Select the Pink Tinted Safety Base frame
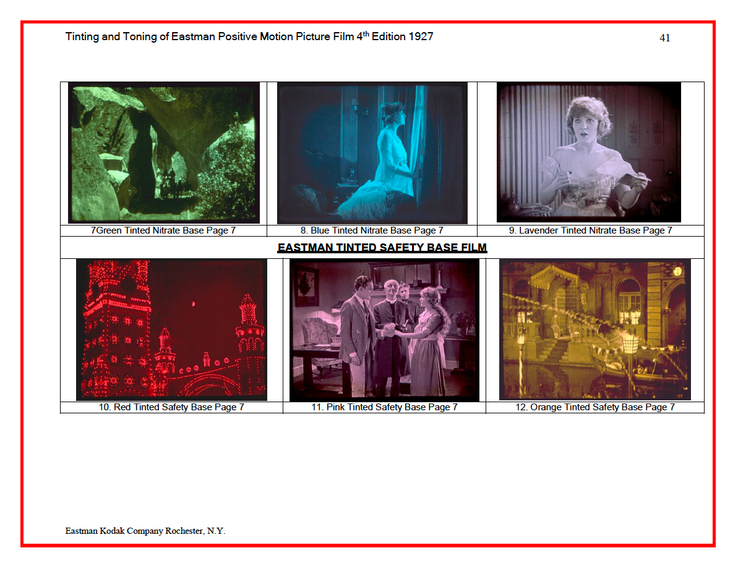The width and height of the screenshot is (738, 561). pyautogui.click(x=383, y=329)
